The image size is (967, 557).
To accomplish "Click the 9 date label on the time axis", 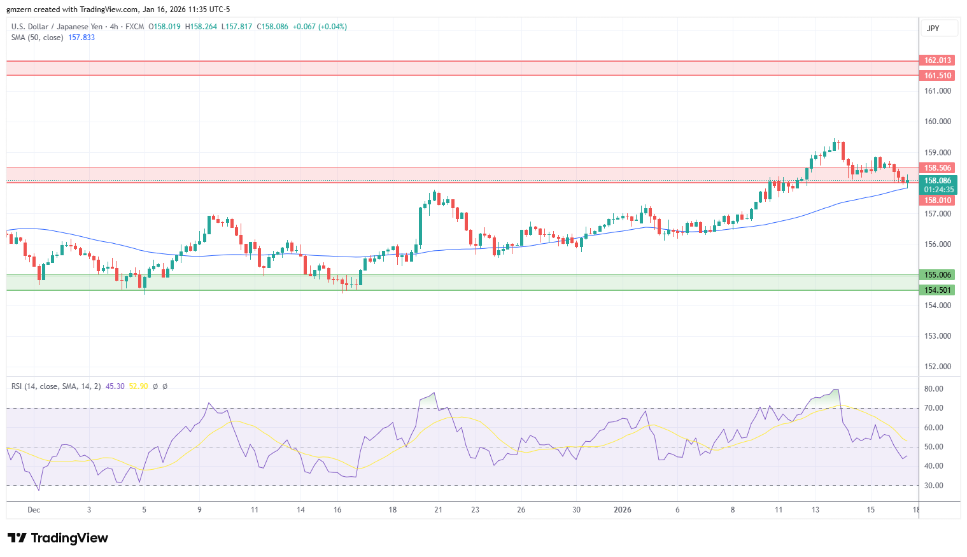I will click(x=199, y=510).
